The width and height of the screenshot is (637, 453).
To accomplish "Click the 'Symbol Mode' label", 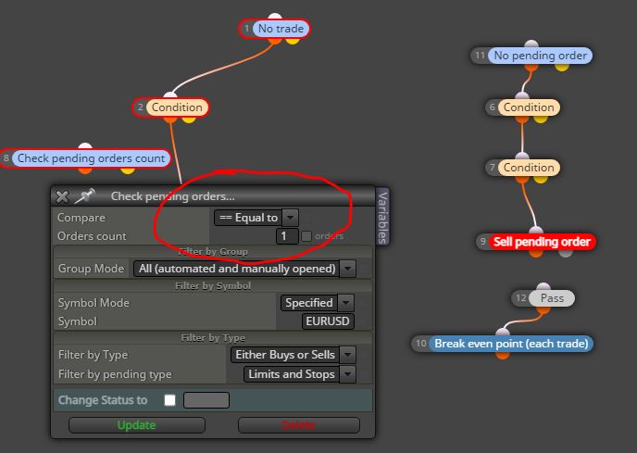I will [x=94, y=303].
